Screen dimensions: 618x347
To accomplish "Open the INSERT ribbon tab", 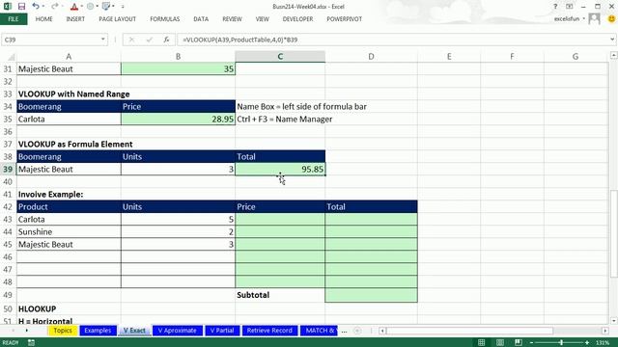I will pos(75,19).
